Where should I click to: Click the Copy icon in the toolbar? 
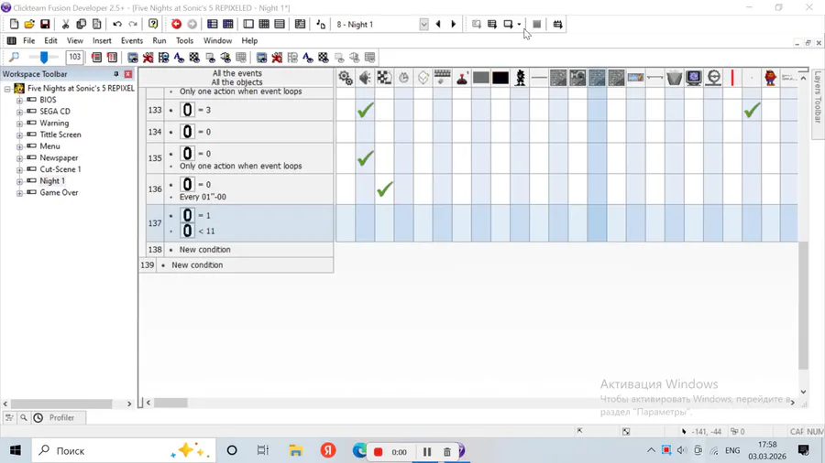pos(81,24)
